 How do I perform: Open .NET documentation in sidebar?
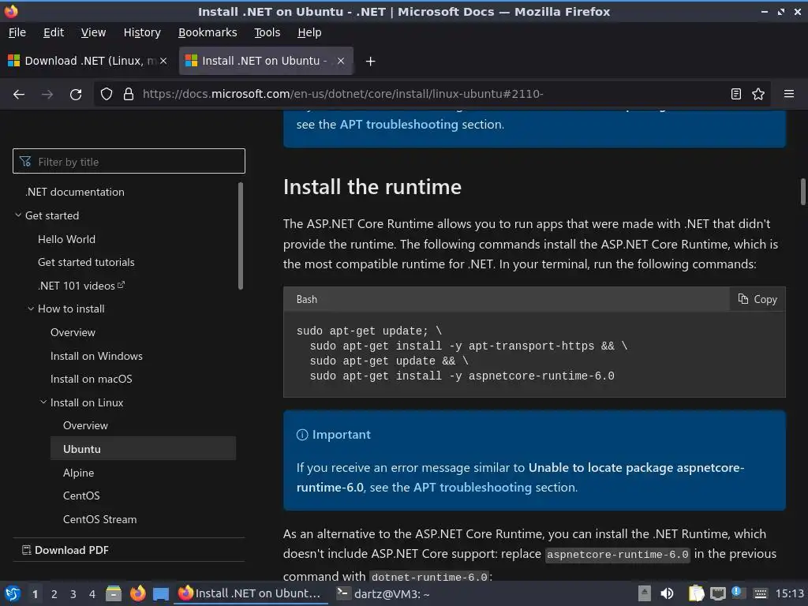(x=75, y=192)
